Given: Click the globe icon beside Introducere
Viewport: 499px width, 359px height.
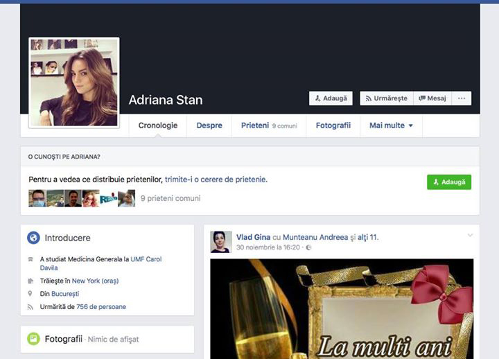Looking at the screenshot, I should tap(33, 238).
